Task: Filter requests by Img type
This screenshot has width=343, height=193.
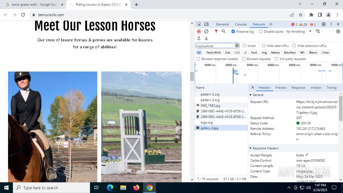Action: [264, 53]
